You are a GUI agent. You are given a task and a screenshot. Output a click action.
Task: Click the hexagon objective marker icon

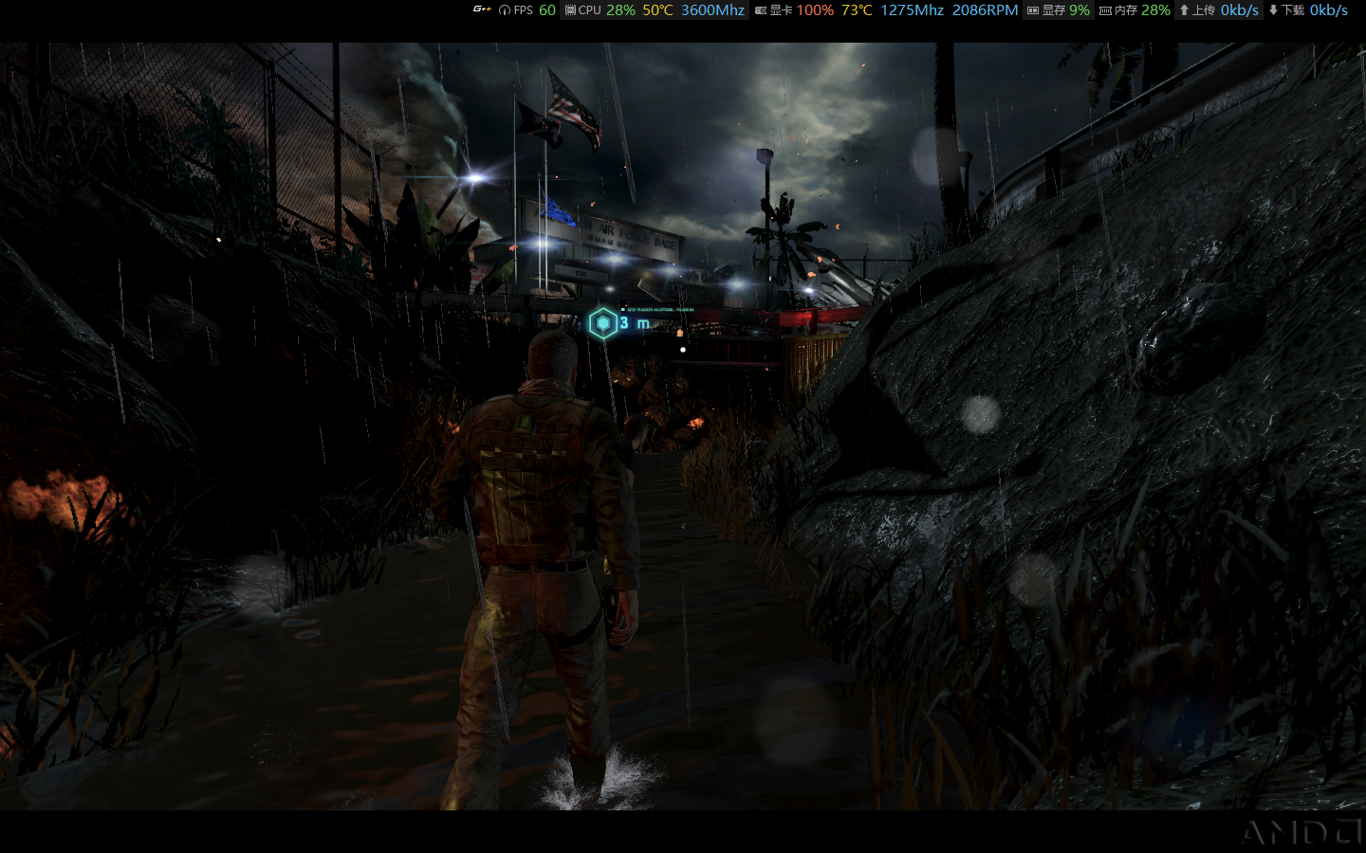pyautogui.click(x=602, y=323)
